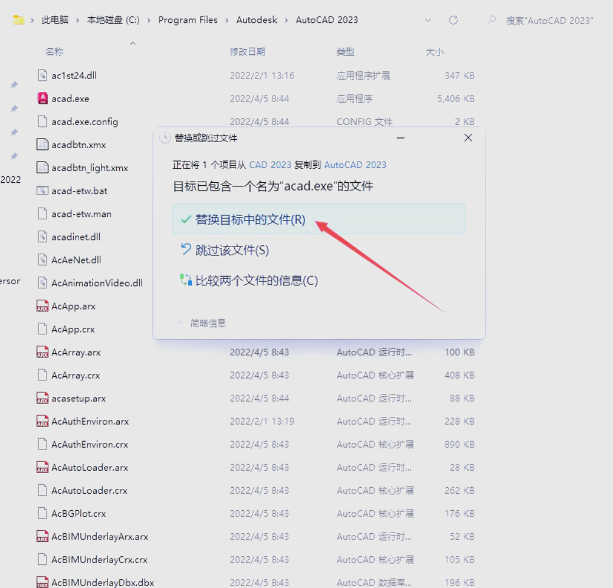Image resolution: width=613 pixels, height=588 pixels.
Task: Click the refresh icon in address bar
Action: (453, 20)
